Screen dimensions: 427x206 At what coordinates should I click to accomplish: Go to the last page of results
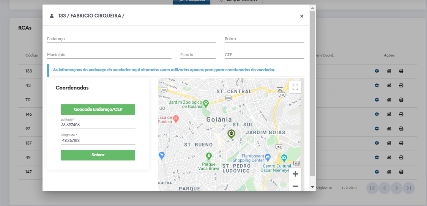coord(408,188)
